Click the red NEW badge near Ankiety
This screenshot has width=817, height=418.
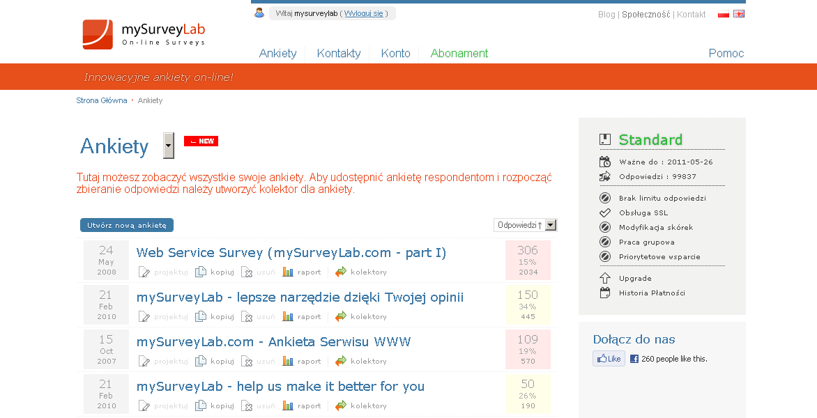click(201, 141)
